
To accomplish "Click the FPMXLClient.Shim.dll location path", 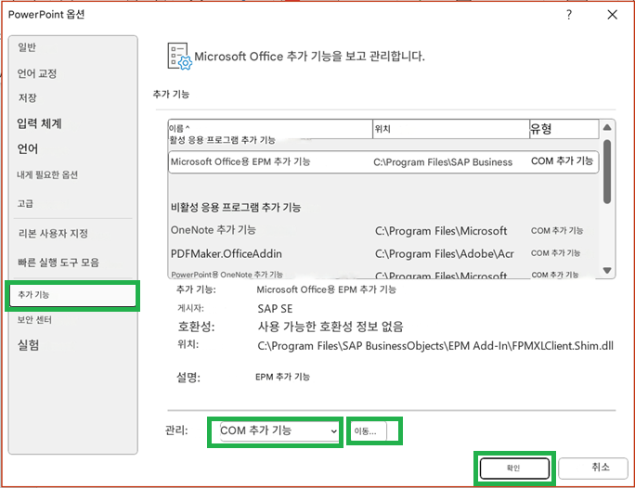I will pos(435,346).
